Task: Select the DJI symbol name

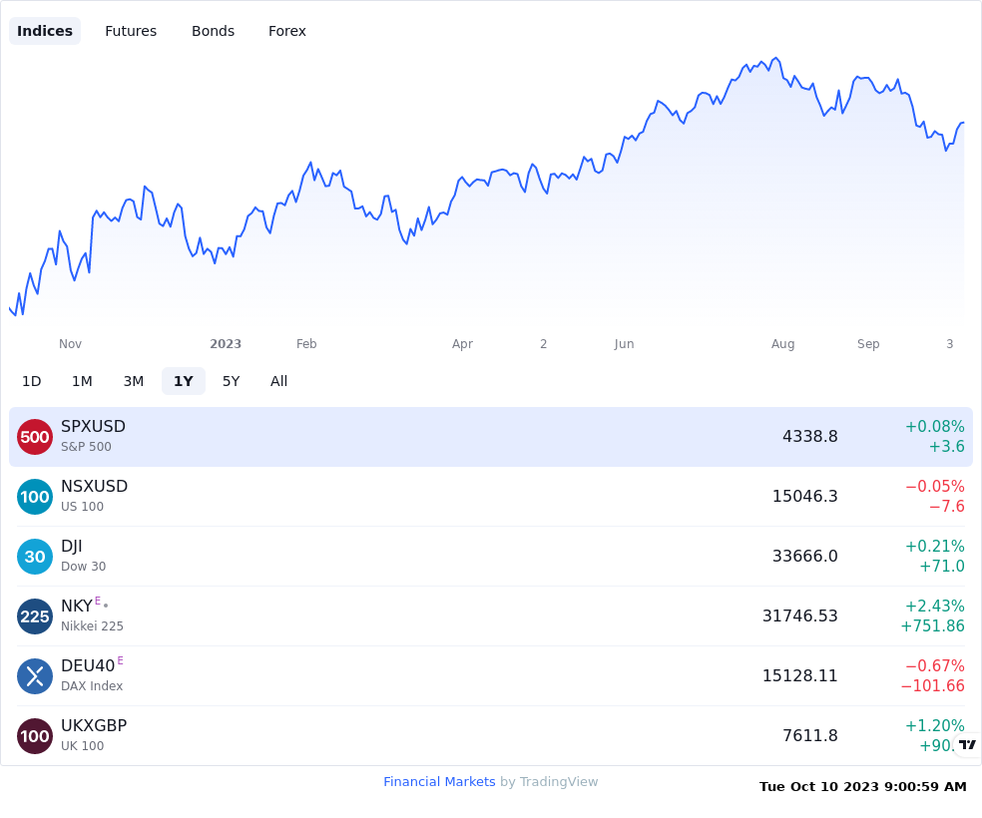Action: tap(72, 547)
